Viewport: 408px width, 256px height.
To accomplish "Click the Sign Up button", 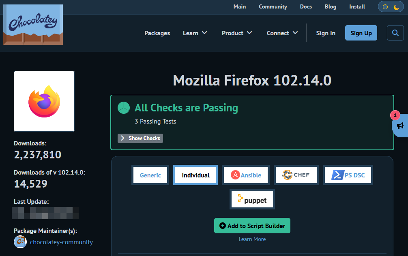I will [361, 33].
